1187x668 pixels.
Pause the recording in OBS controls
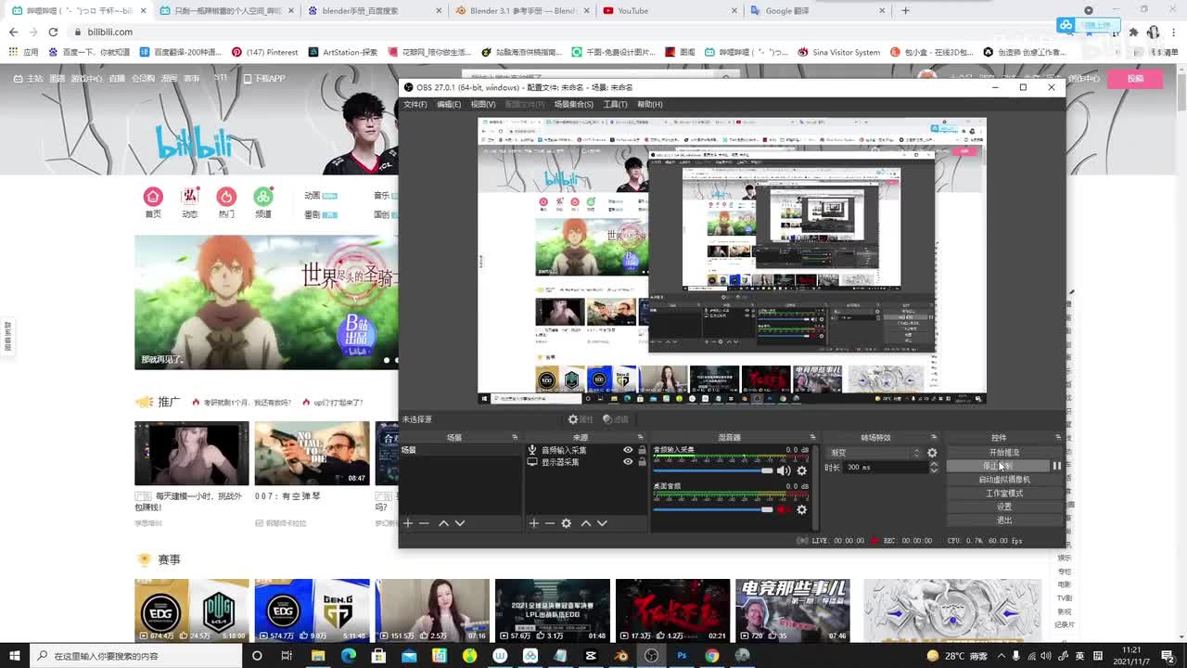click(x=1056, y=466)
